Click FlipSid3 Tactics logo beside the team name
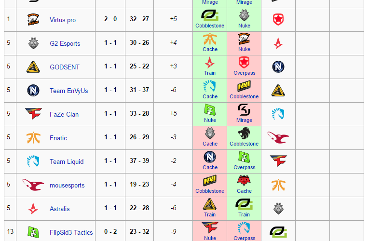368x241 pixels. (33, 232)
